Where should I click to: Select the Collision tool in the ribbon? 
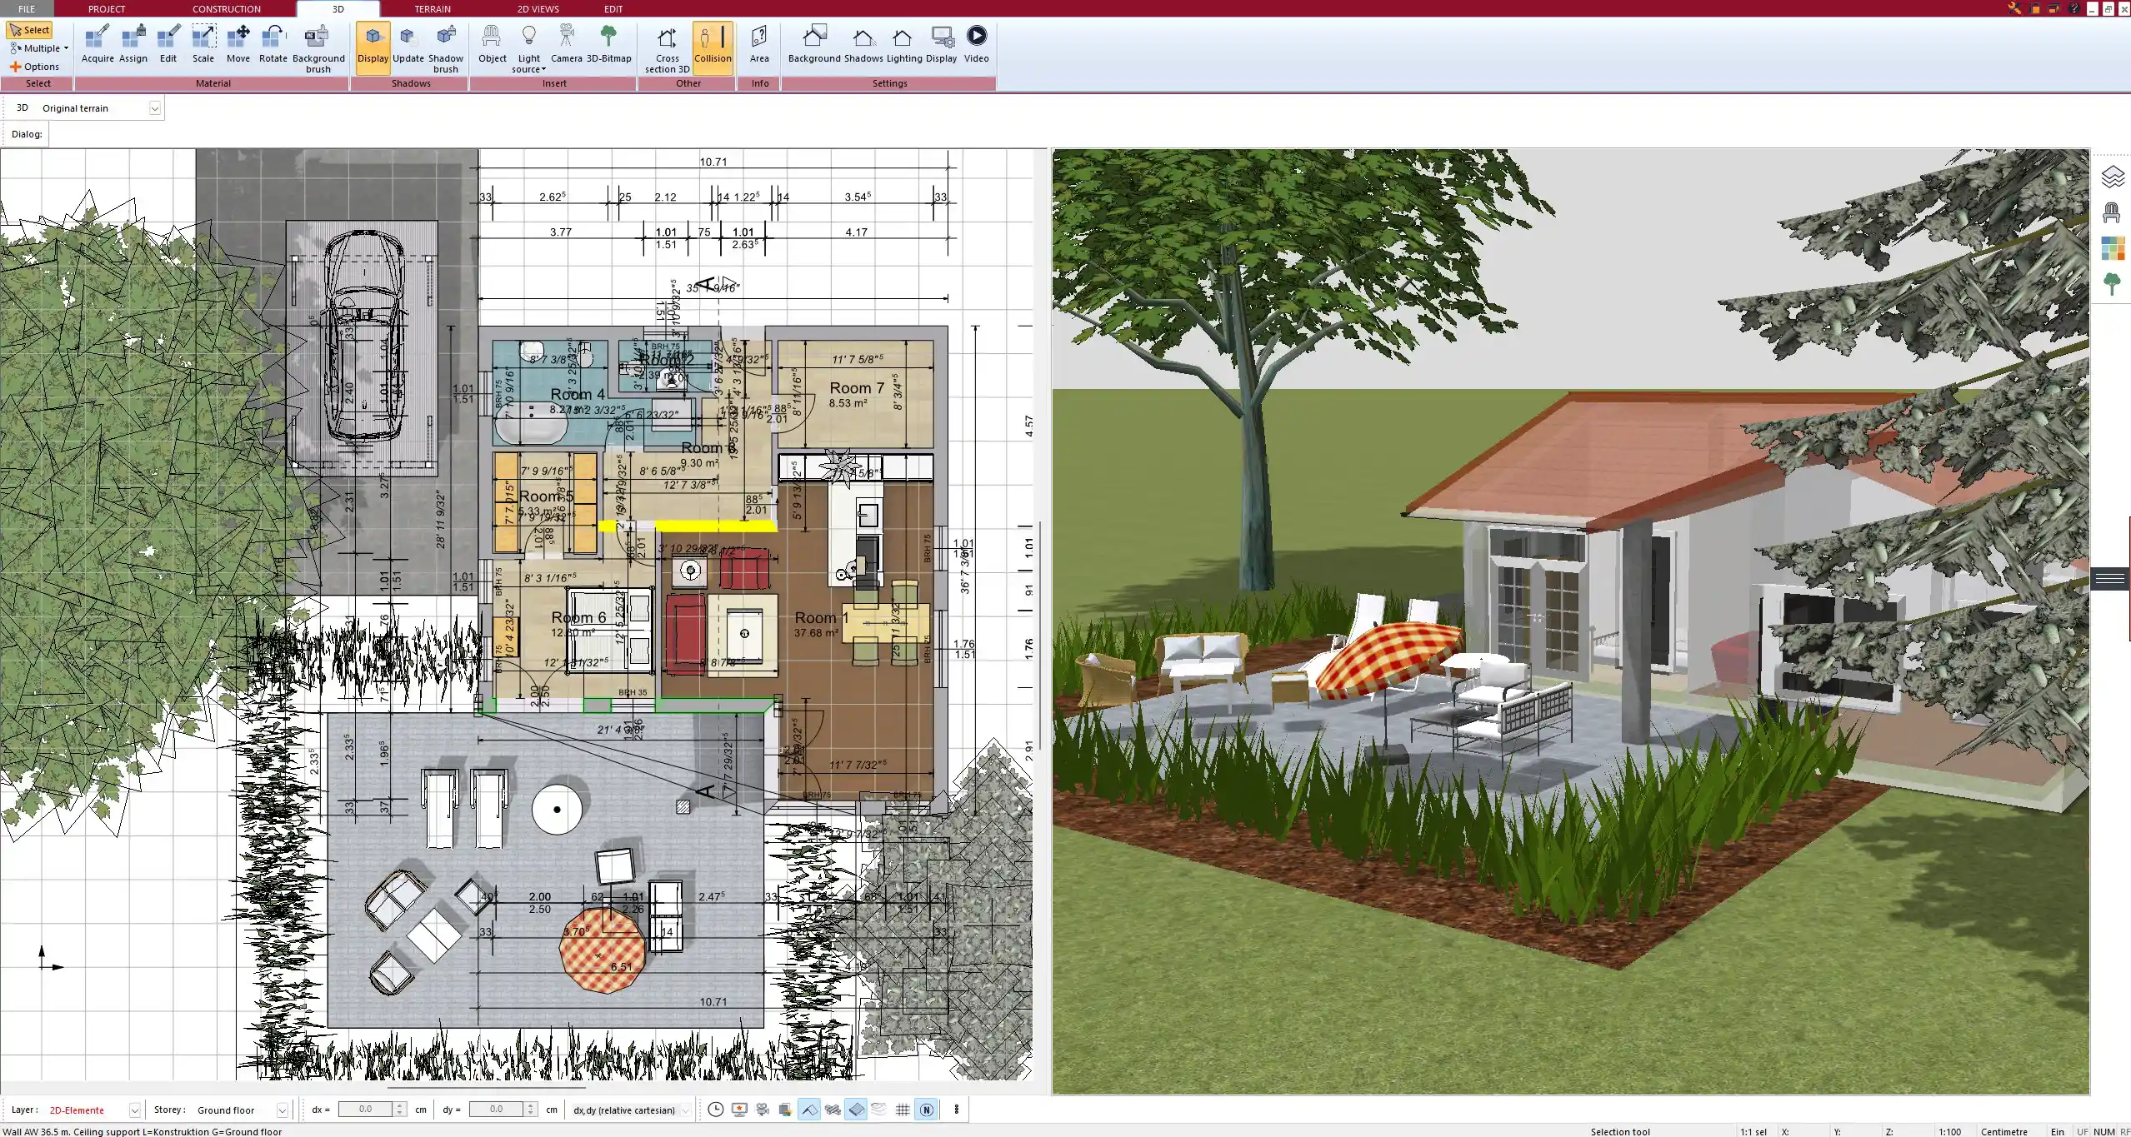pos(713,46)
